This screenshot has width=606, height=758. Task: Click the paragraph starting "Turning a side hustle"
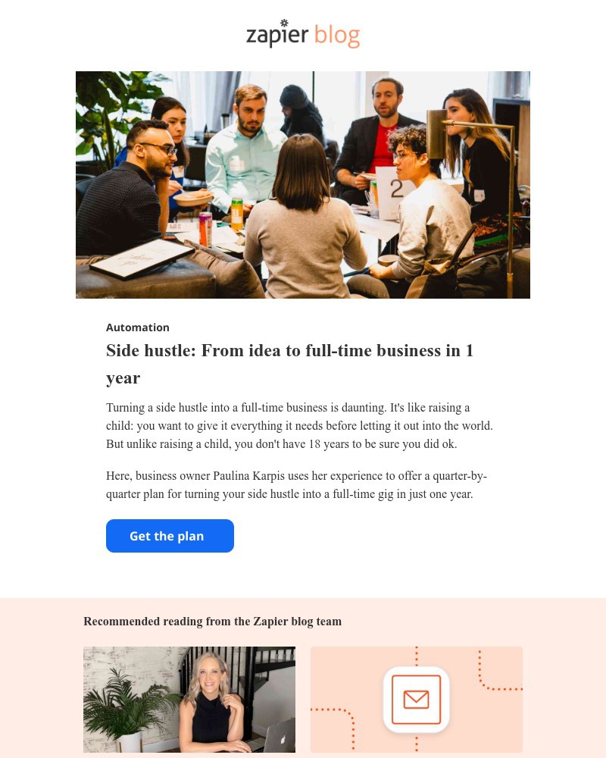click(x=300, y=425)
